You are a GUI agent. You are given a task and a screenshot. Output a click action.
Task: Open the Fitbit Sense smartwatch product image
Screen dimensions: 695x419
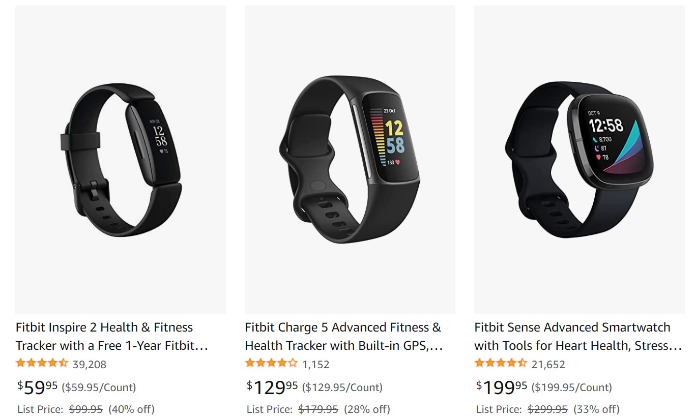tap(580, 160)
